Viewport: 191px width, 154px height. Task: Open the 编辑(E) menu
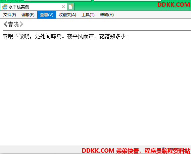(x=28, y=15)
